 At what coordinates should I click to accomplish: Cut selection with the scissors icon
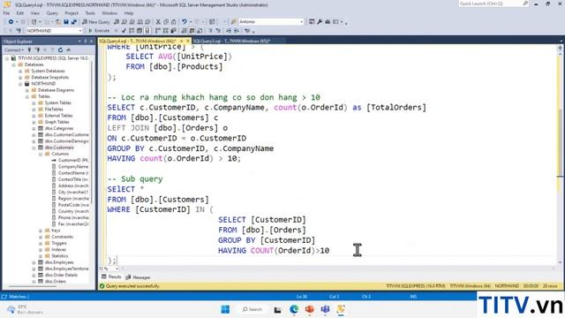158,21
